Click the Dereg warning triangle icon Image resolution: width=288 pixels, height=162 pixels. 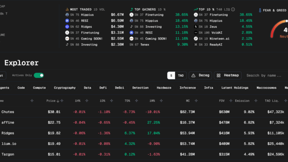click(193, 76)
